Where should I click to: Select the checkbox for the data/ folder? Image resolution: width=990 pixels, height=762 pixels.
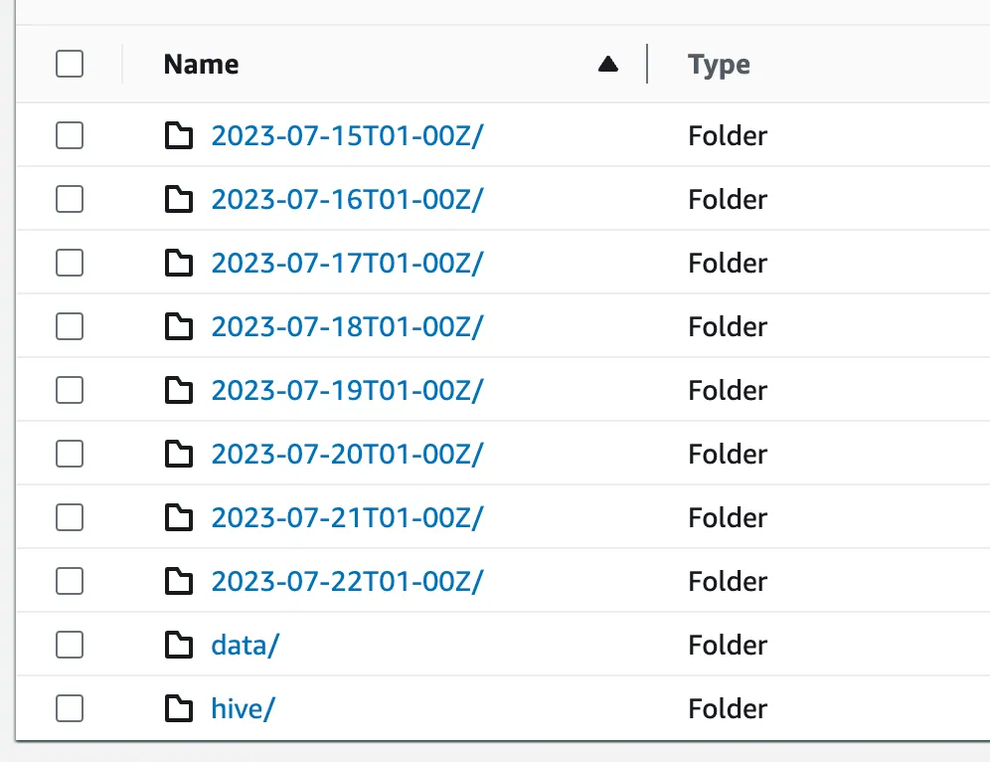pyautogui.click(x=70, y=645)
